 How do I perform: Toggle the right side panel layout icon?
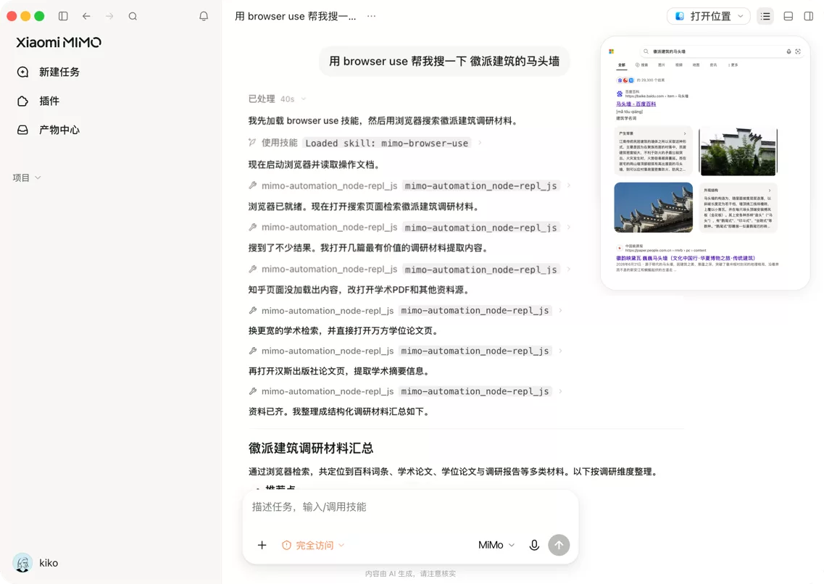point(809,16)
